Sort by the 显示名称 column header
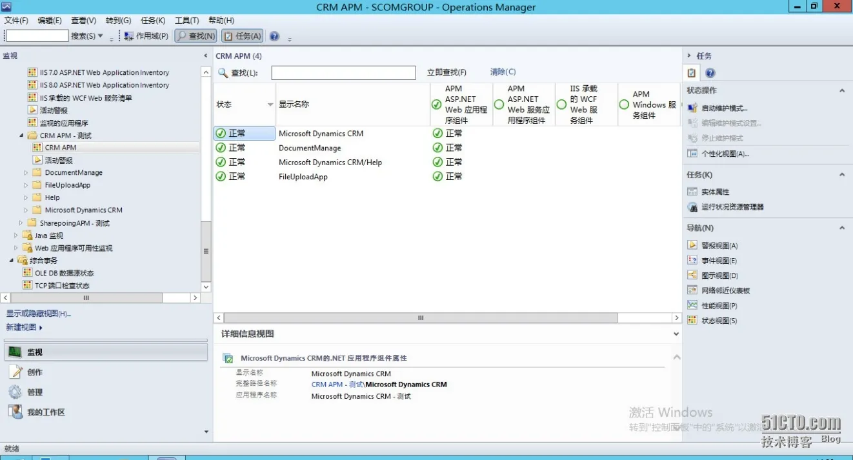 pyautogui.click(x=353, y=105)
